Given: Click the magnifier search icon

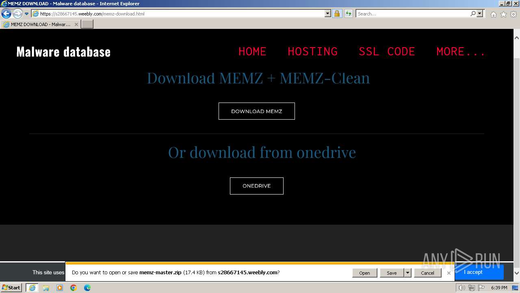Looking at the screenshot, I should tap(473, 13).
